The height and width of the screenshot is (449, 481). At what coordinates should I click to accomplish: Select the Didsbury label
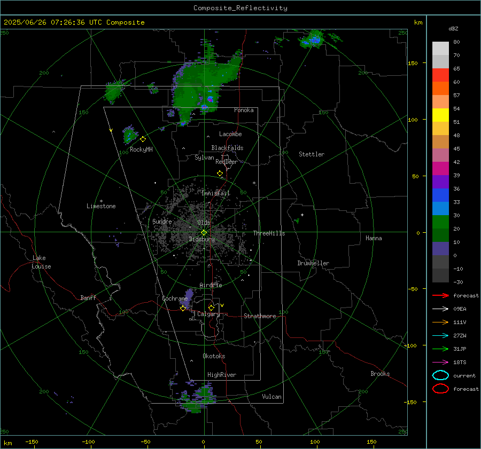pos(201,239)
